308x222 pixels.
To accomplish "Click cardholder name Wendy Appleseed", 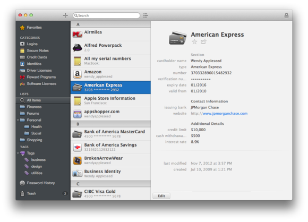I will [206, 61].
